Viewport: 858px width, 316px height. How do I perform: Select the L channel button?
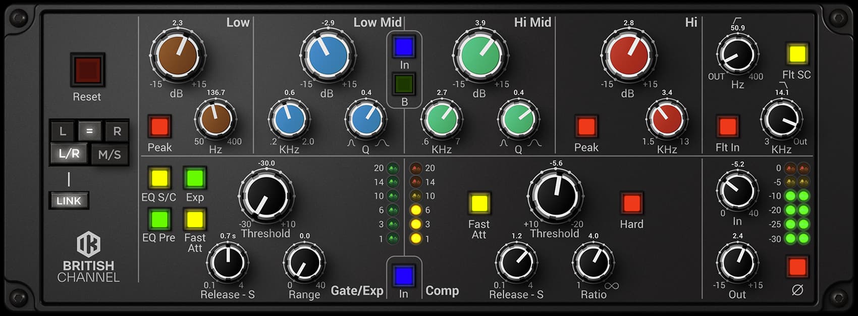point(63,131)
